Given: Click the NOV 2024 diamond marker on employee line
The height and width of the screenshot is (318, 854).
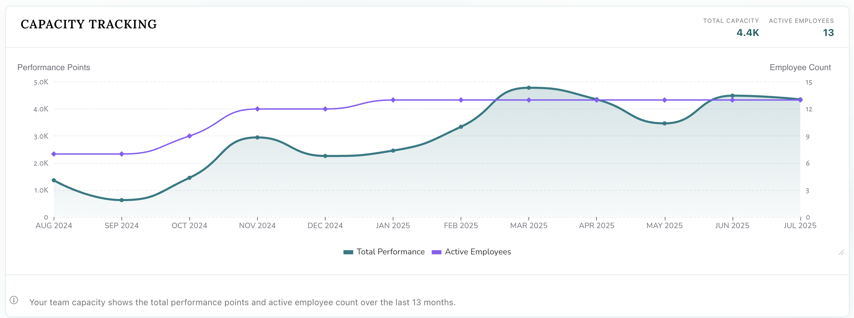Looking at the screenshot, I should (257, 109).
